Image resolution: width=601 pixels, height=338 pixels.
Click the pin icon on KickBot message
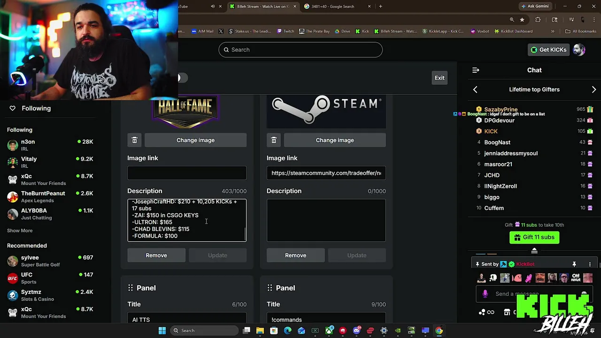click(x=574, y=264)
